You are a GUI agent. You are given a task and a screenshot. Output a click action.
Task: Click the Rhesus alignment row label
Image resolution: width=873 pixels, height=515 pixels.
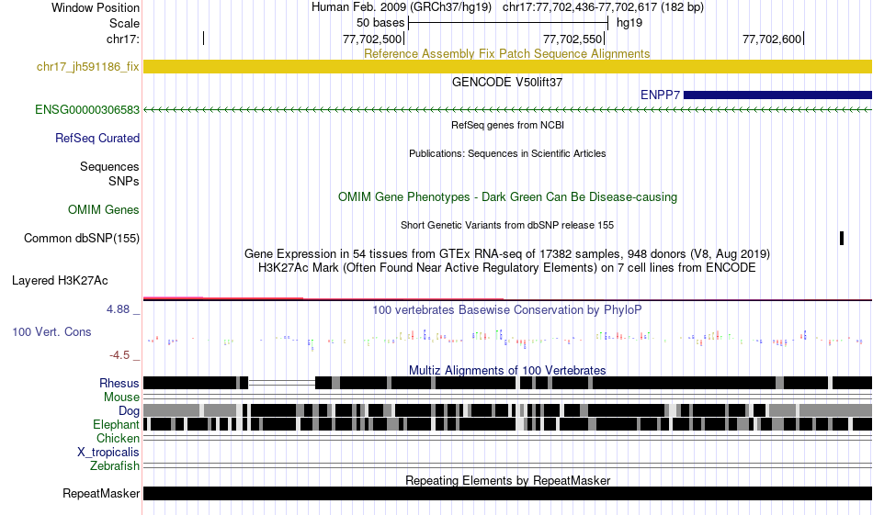(119, 383)
